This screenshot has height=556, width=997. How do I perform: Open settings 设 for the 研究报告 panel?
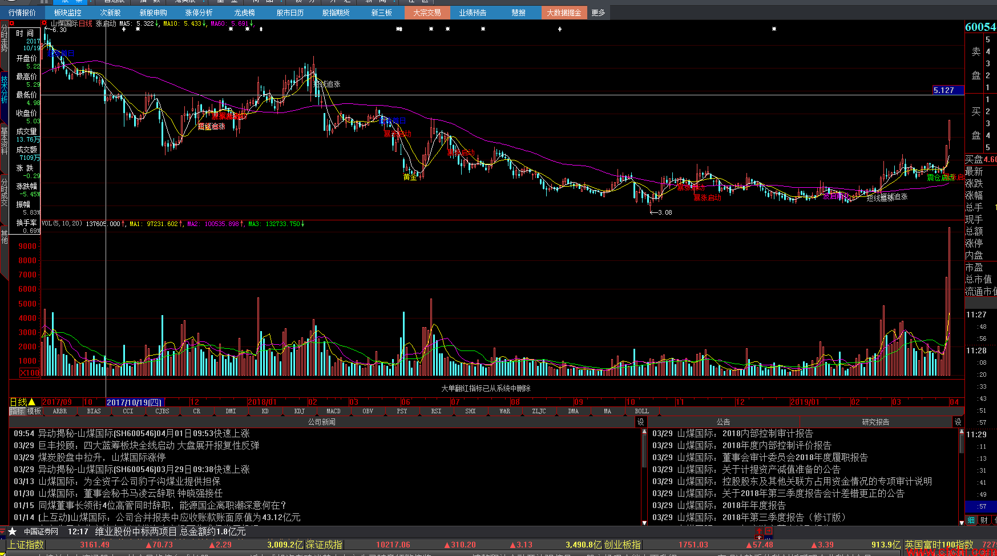(958, 422)
